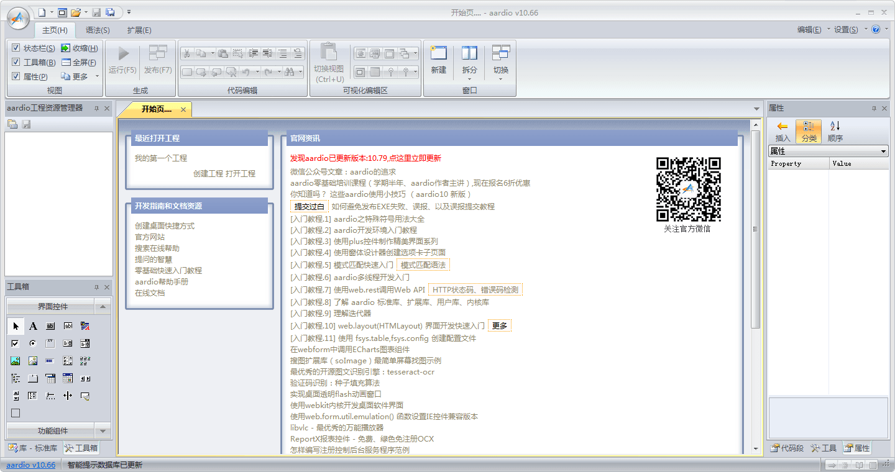Toggle 分类 categorized view in properties panel
This screenshot has width=895, height=472.
[x=809, y=131]
